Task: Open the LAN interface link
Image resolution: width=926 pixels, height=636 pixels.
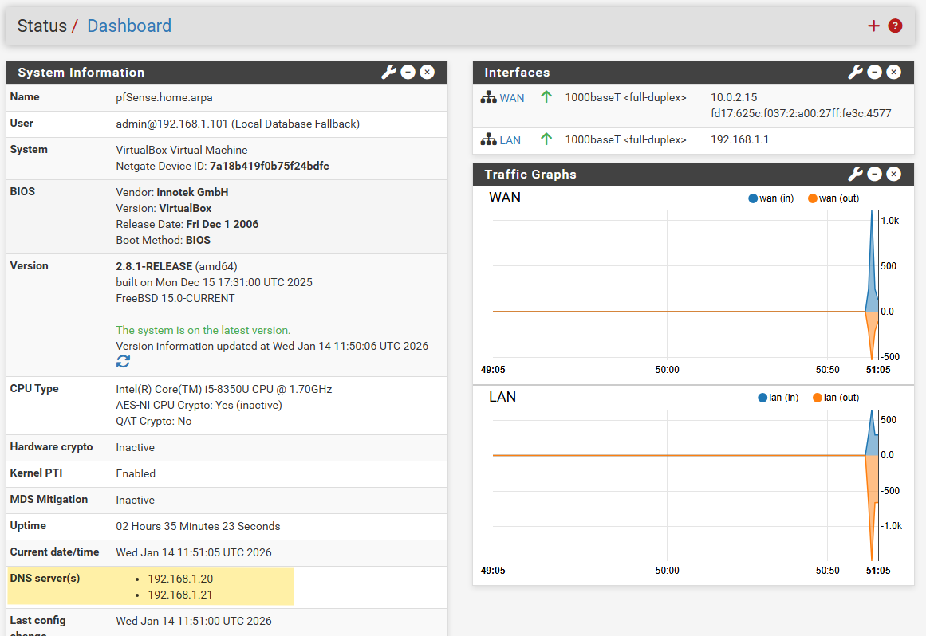Action: click(510, 140)
